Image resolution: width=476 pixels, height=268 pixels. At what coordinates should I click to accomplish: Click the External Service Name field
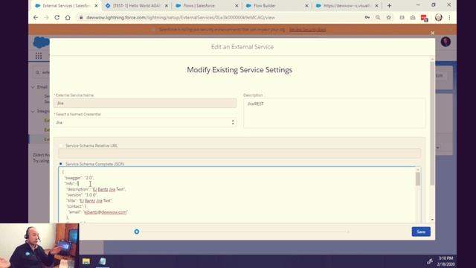pos(145,103)
